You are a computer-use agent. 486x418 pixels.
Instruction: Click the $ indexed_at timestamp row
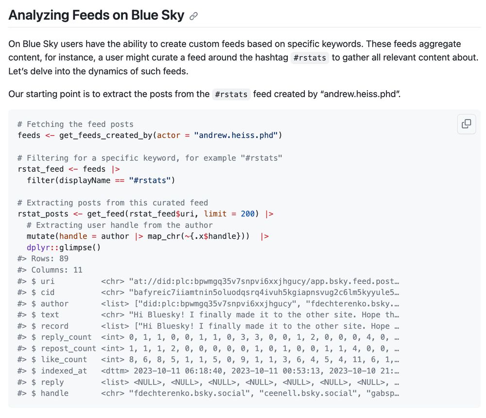coord(208,371)
